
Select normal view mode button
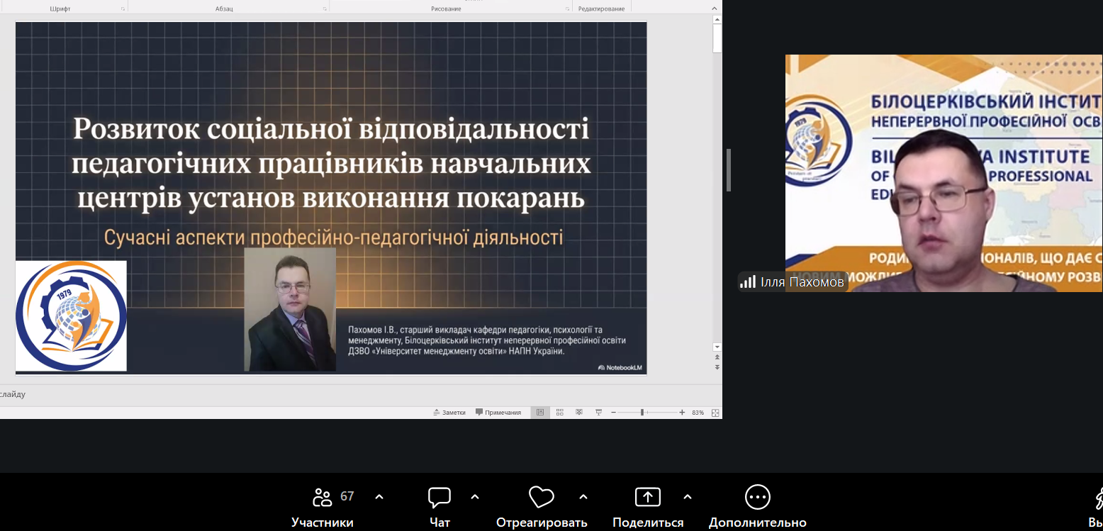pyautogui.click(x=540, y=413)
